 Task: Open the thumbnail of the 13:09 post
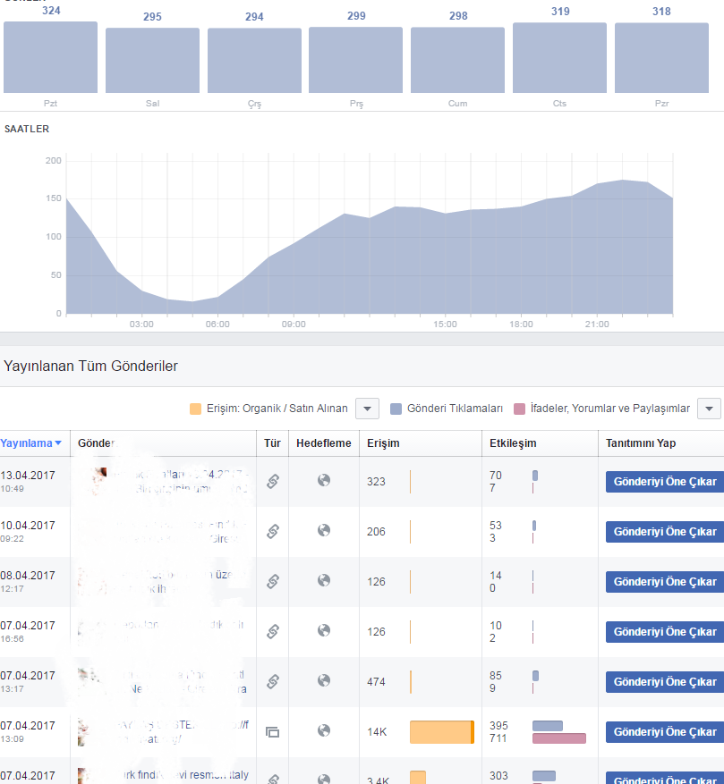tap(85, 732)
